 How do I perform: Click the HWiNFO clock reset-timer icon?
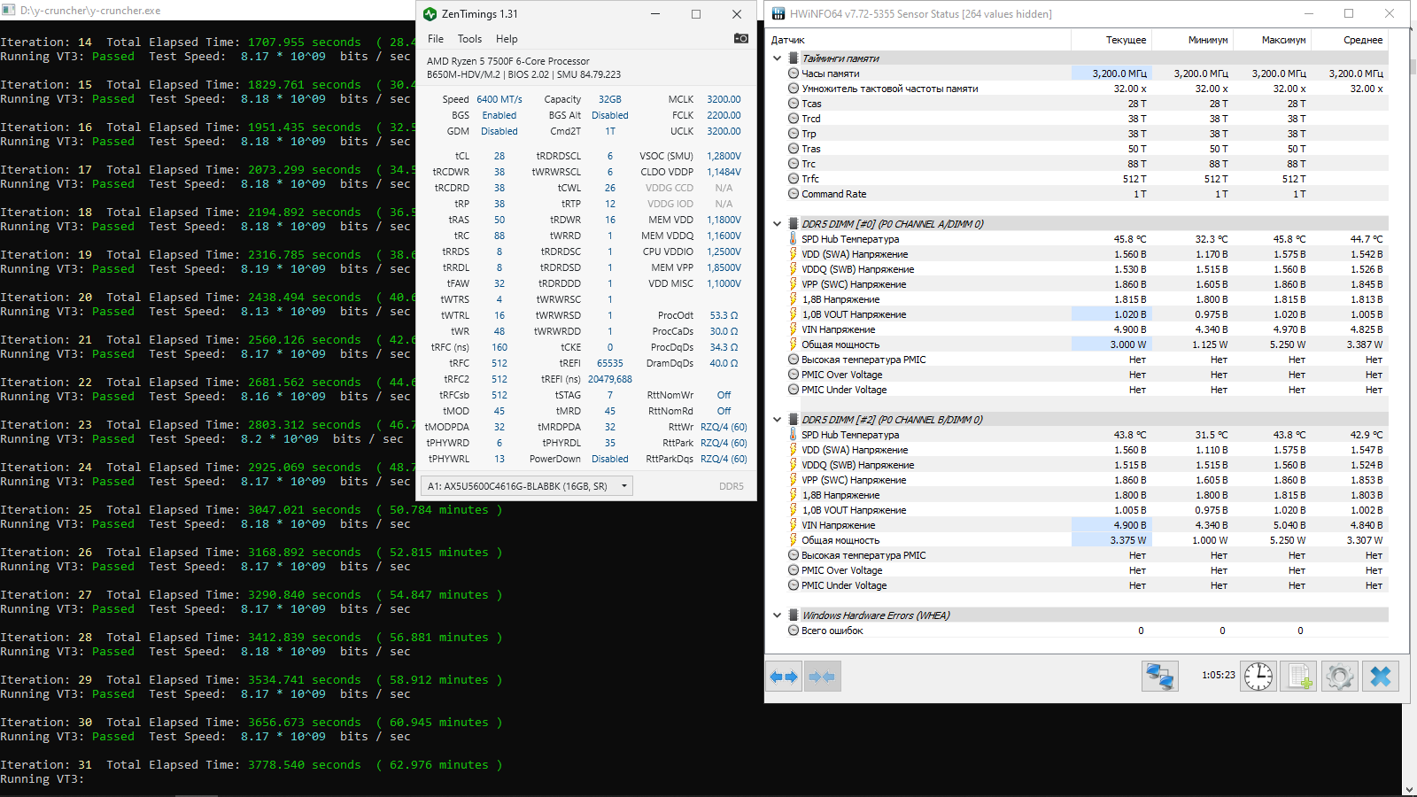tap(1258, 677)
